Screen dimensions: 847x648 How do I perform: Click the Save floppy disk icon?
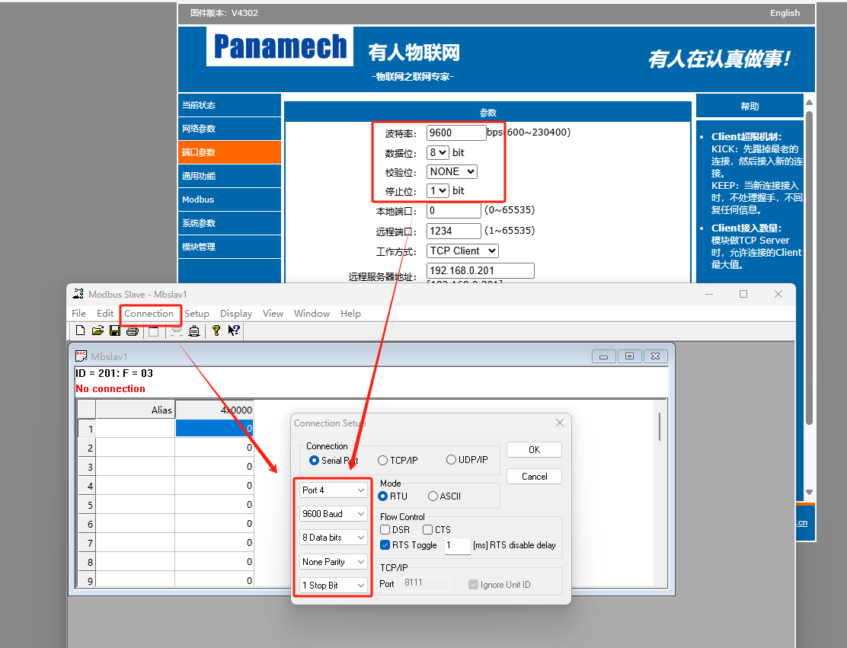[115, 330]
